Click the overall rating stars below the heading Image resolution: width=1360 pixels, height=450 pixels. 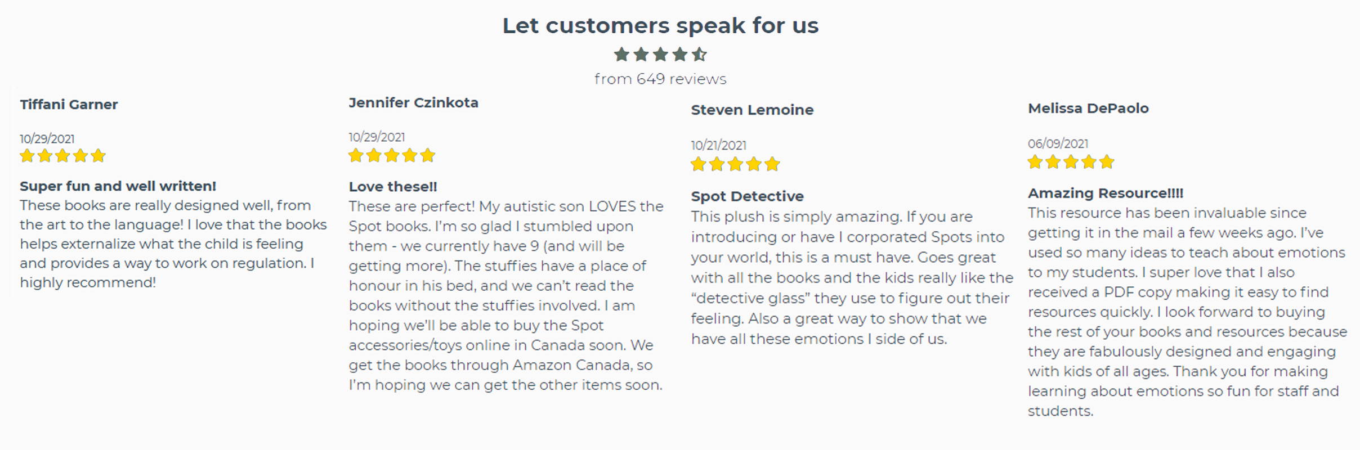point(660,55)
